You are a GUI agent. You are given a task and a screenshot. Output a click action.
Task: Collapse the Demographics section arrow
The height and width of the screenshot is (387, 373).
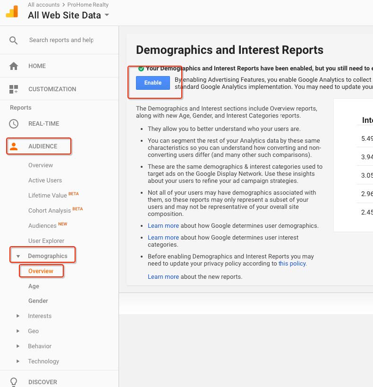(x=18, y=256)
